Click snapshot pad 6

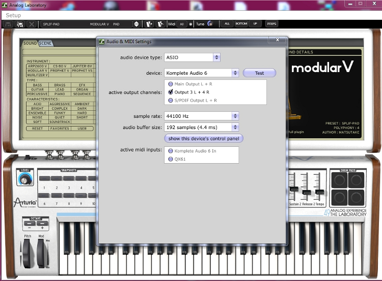click(x=44, y=196)
